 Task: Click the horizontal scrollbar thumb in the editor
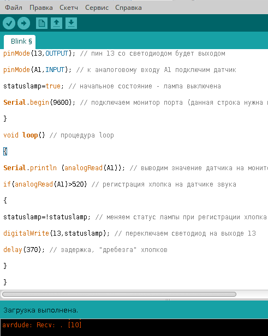point(119,294)
